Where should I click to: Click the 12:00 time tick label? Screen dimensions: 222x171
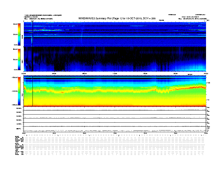click(x=115, y=73)
